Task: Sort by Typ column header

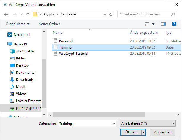Action: tap(168, 33)
